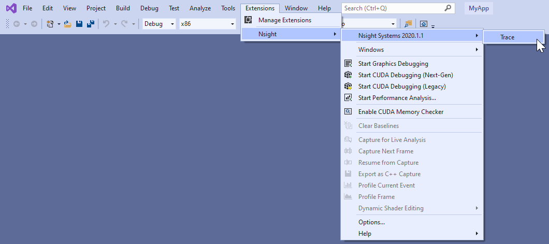Choose Start Graphics Debugging

tap(412, 64)
